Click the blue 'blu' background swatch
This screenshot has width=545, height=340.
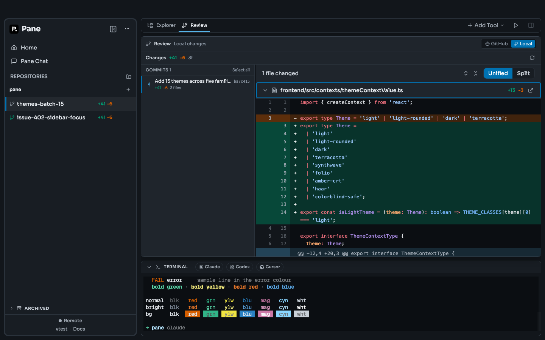click(247, 314)
